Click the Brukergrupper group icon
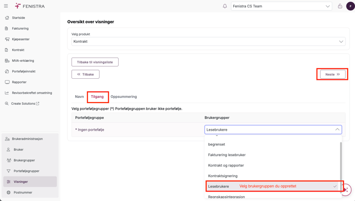This screenshot has height=201, width=355. tap(9, 160)
